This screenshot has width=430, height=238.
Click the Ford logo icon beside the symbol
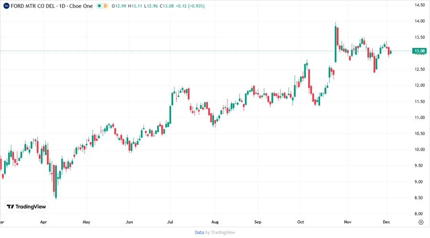coord(6,6)
